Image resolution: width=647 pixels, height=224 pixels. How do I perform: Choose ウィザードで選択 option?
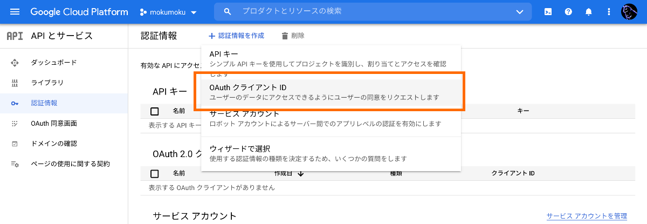[x=331, y=153]
